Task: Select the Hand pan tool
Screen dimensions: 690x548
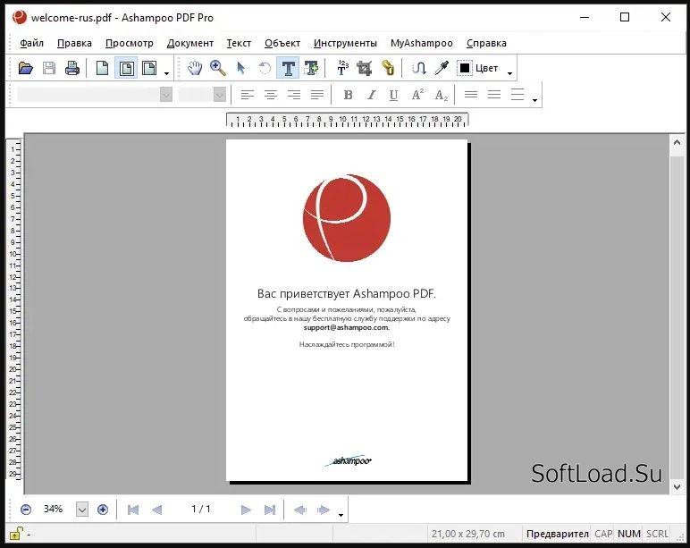Action: point(195,68)
